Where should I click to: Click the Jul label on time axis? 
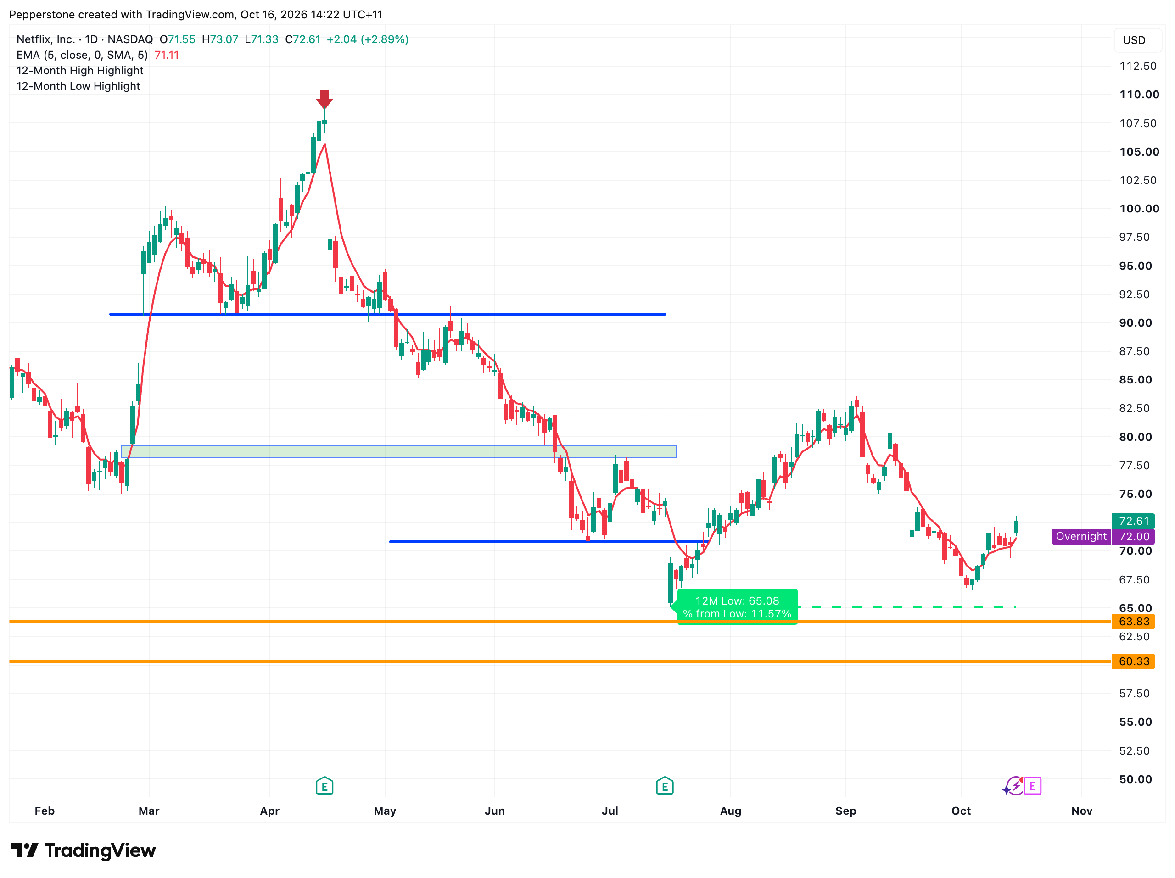point(610,811)
